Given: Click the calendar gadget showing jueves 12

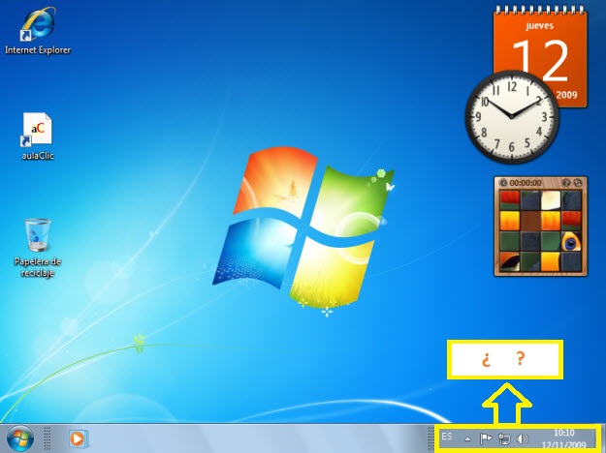Looking at the screenshot, I should 540,58.
